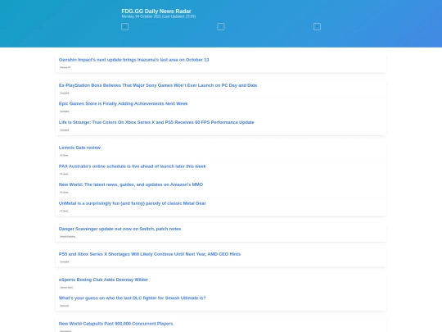
Task: Click the source tag under PS5 Shortages headline
Action: (x=65, y=262)
